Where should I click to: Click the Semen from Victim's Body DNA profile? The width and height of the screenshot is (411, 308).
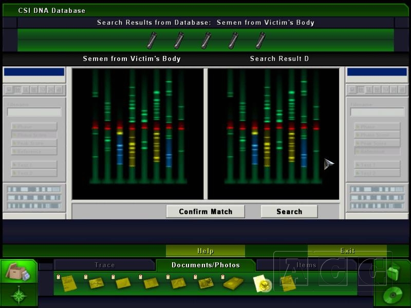(x=138, y=134)
